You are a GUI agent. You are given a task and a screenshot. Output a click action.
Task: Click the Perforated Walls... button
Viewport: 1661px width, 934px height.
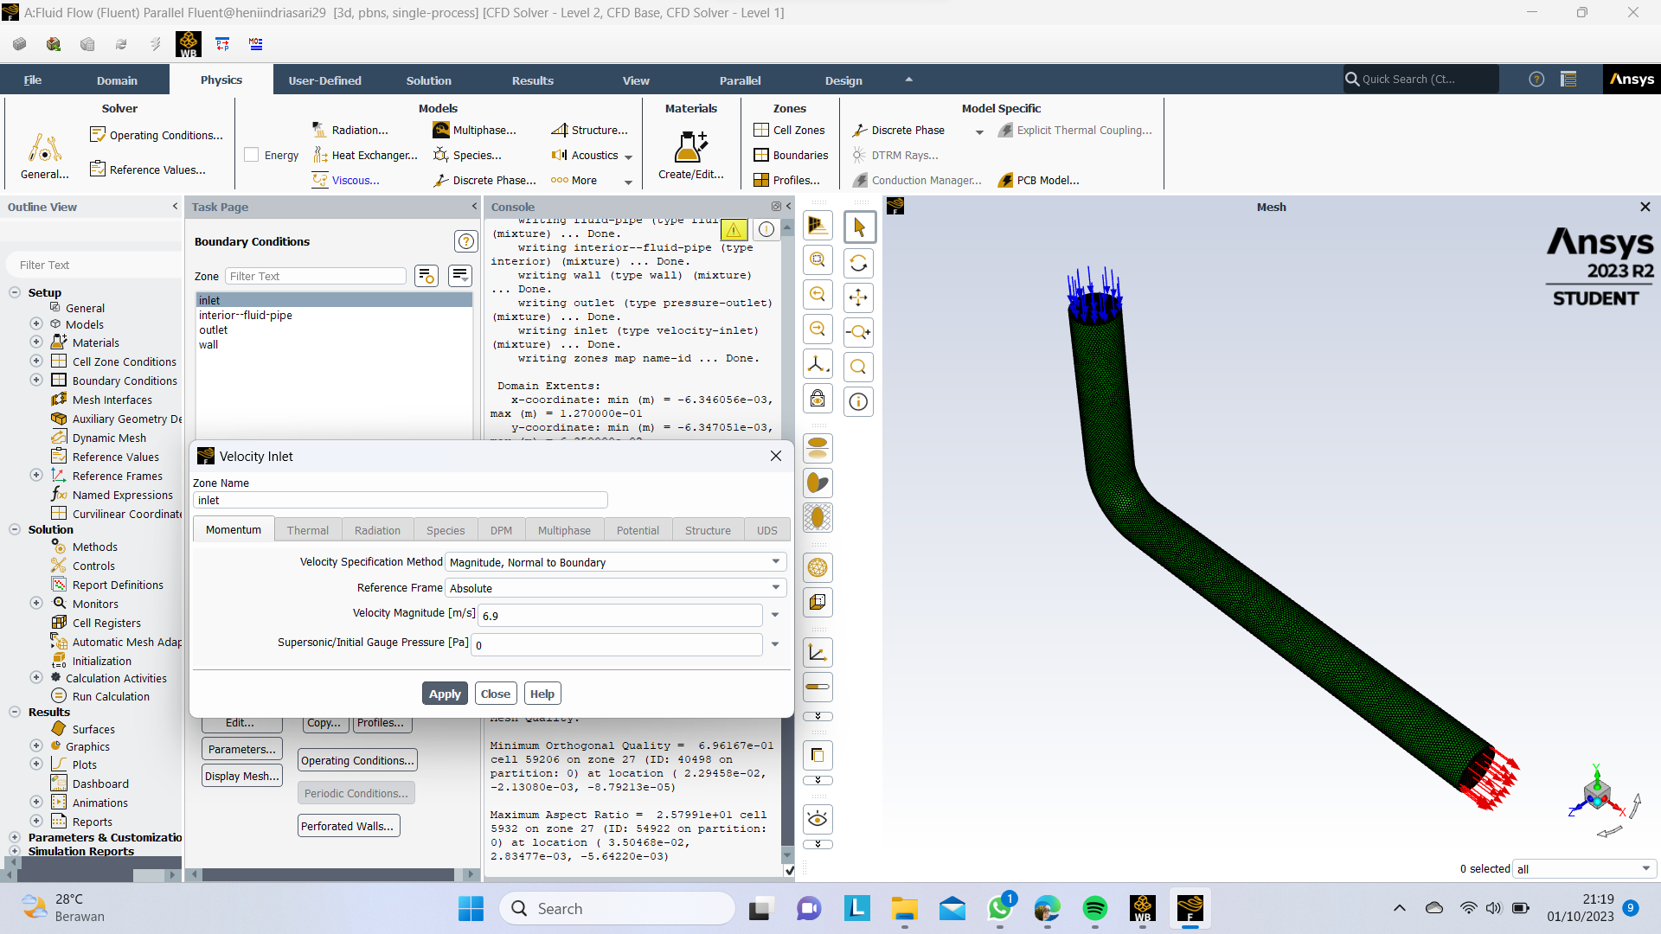[x=350, y=826]
